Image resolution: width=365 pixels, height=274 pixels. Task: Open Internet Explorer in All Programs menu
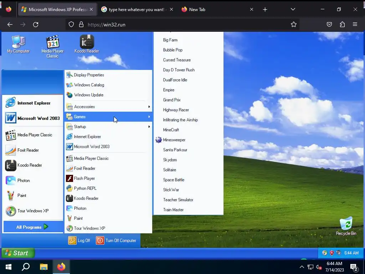coord(108,137)
